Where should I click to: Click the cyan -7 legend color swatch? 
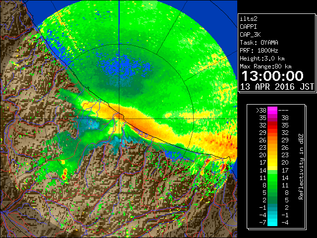pos(272,222)
